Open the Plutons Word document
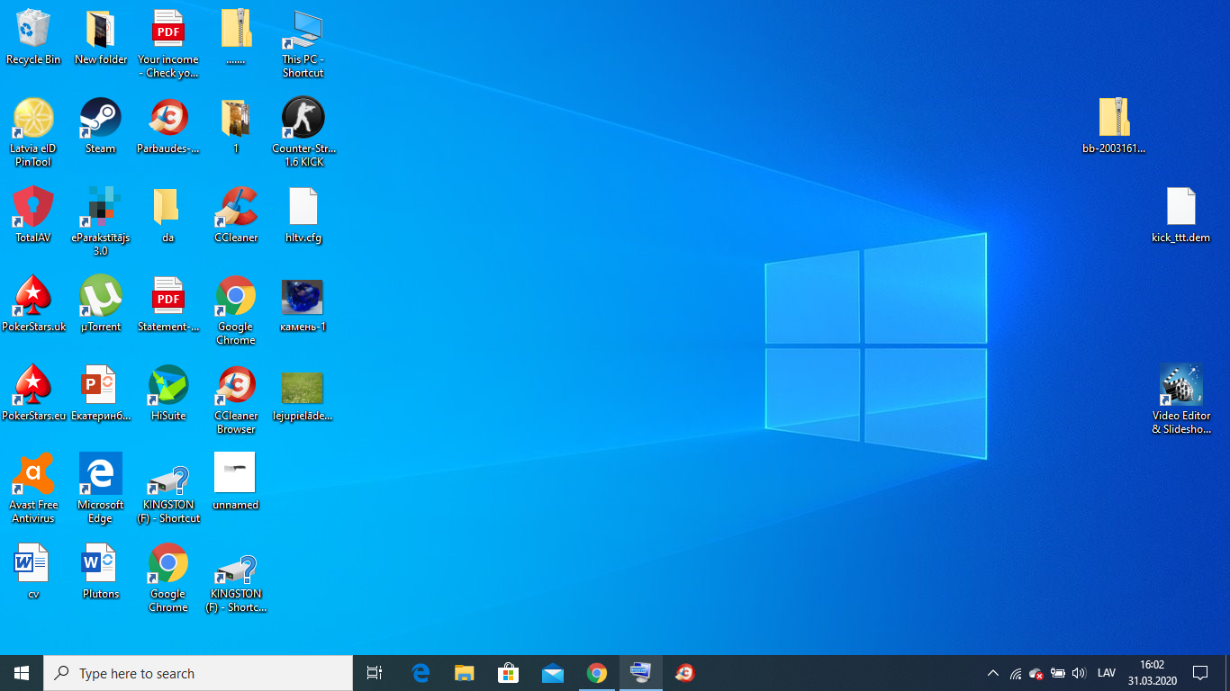Viewport: 1230px width, 691px height. [x=101, y=572]
